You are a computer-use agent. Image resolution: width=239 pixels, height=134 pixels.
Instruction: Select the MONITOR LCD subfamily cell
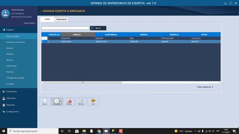(x=112, y=42)
